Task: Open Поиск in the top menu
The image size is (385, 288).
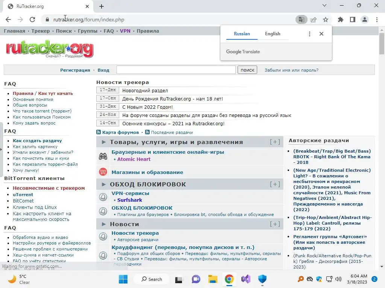Action: tap(64, 31)
